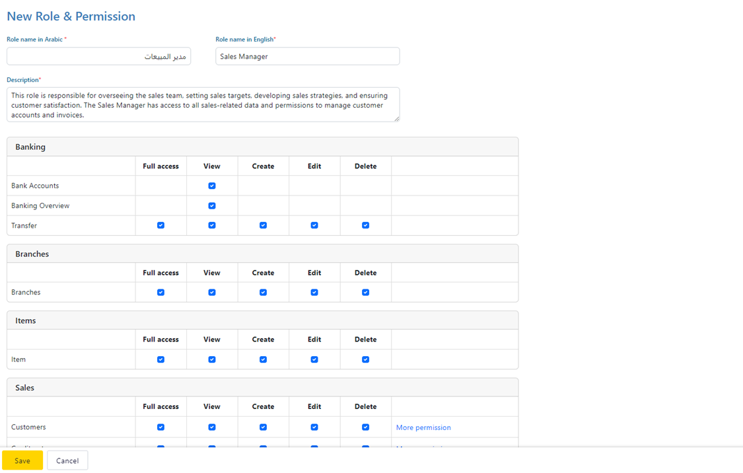Uncheck Edit permission for Customers

point(314,427)
